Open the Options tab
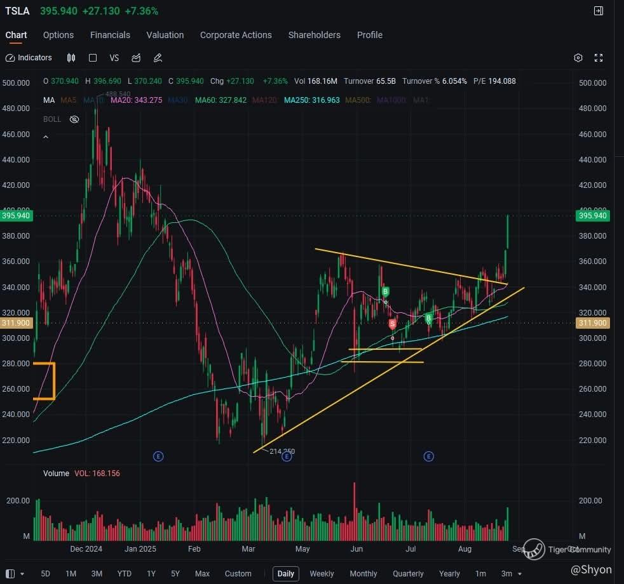Viewport: 624px width, 584px height. (x=58, y=35)
